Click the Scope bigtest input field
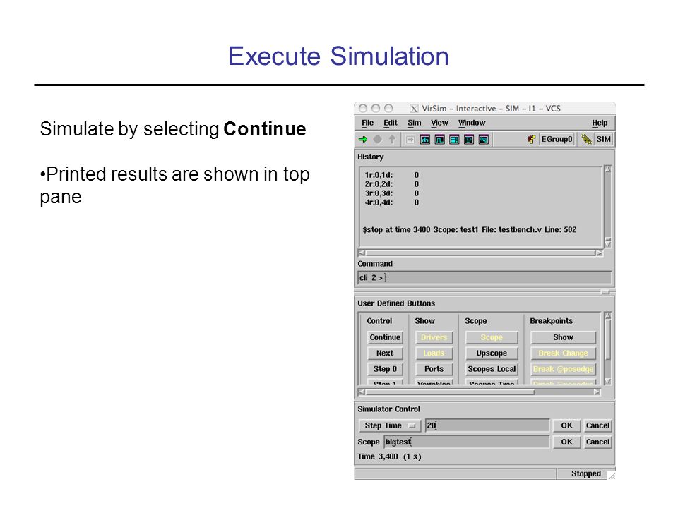 pyautogui.click(x=466, y=442)
